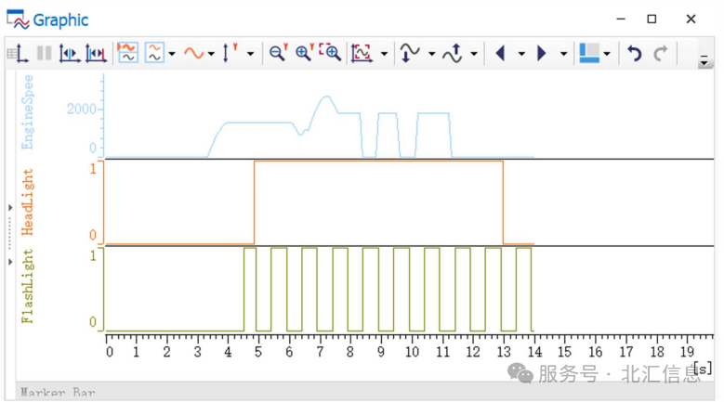
Task: Click the undo arrow icon
Action: tap(635, 53)
